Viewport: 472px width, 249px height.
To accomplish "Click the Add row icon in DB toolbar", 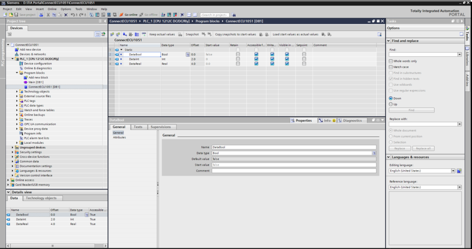I will tap(118, 34).
